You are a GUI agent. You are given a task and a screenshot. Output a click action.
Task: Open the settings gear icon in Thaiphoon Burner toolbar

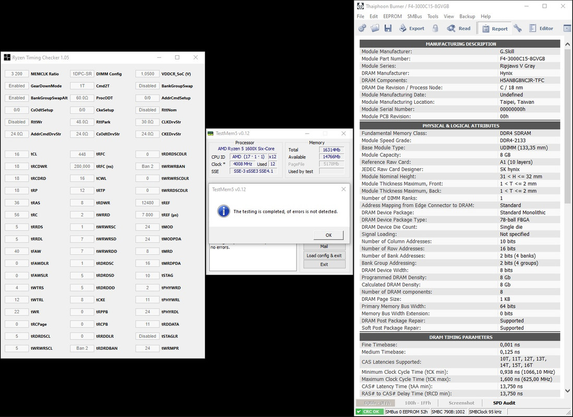click(x=362, y=28)
